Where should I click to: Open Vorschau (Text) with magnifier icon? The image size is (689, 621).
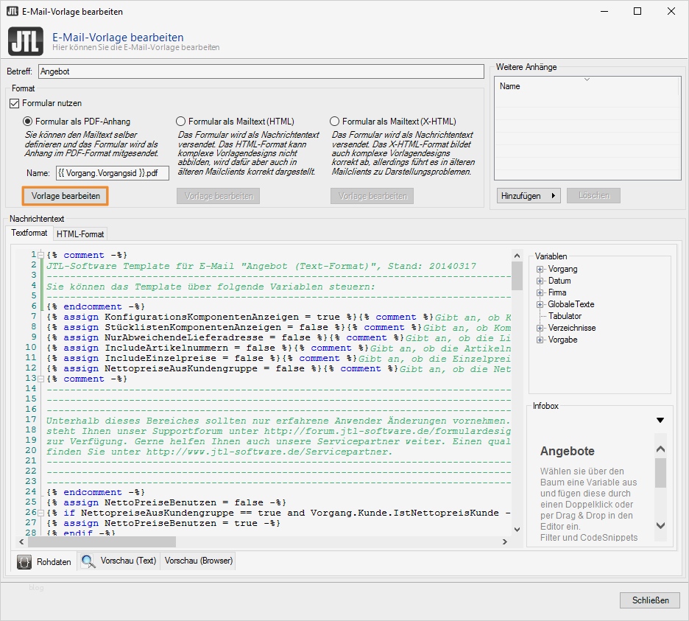point(119,561)
